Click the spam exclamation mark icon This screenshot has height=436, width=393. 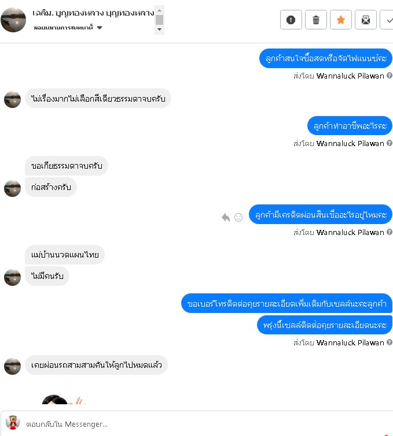pyautogui.click(x=291, y=20)
